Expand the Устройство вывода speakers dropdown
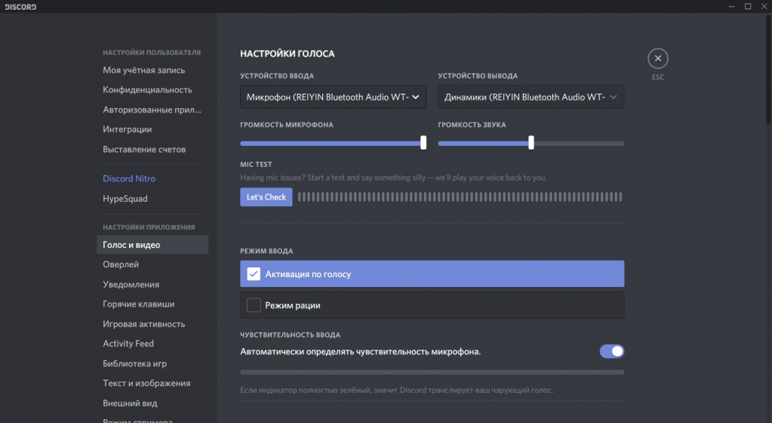 [531, 97]
